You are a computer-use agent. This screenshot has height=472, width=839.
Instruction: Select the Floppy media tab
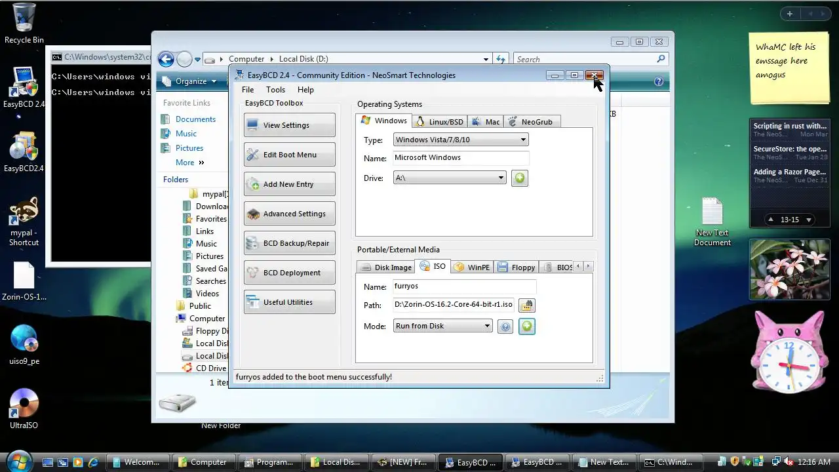(517, 267)
